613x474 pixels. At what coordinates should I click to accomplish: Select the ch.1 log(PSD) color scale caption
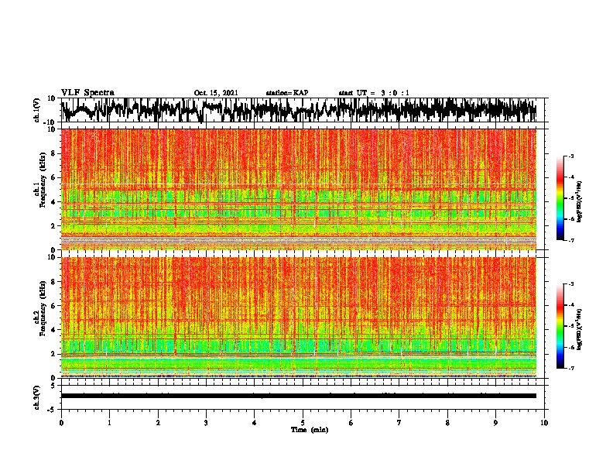580,202
